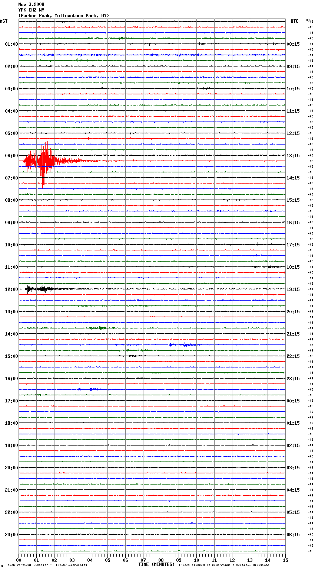The image size is (315, 570).
Task: Click the 'TIME (MINUTES)' axis title
Action: coord(156,564)
